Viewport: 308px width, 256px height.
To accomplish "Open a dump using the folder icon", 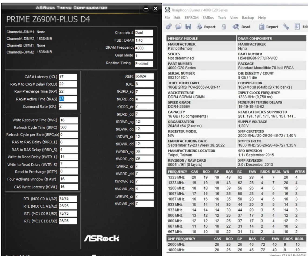I will (x=178, y=26).
